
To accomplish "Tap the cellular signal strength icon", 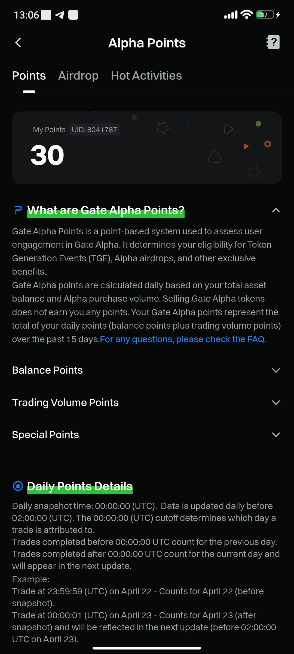I will click(x=231, y=15).
